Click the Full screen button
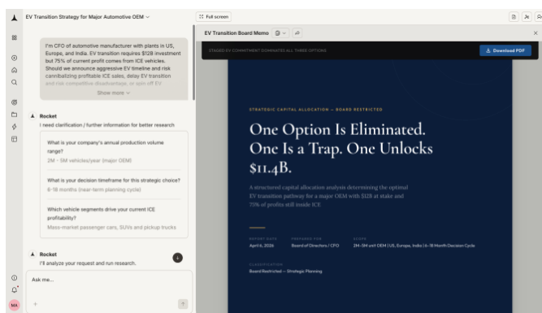 click(x=214, y=16)
